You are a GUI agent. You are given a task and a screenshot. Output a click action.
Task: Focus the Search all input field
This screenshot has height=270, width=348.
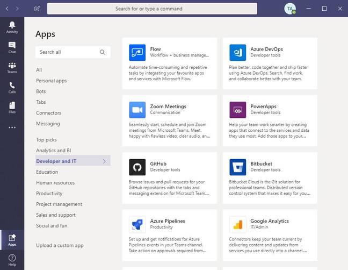point(73,52)
